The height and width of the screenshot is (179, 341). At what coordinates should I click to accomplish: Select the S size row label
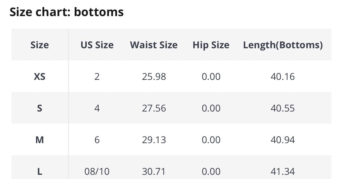click(40, 108)
